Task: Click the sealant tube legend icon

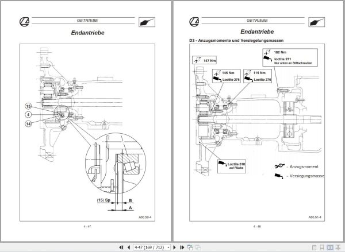Action: (278, 176)
